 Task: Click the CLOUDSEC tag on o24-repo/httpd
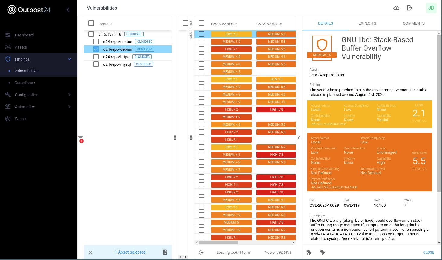pyautogui.click(x=142, y=57)
